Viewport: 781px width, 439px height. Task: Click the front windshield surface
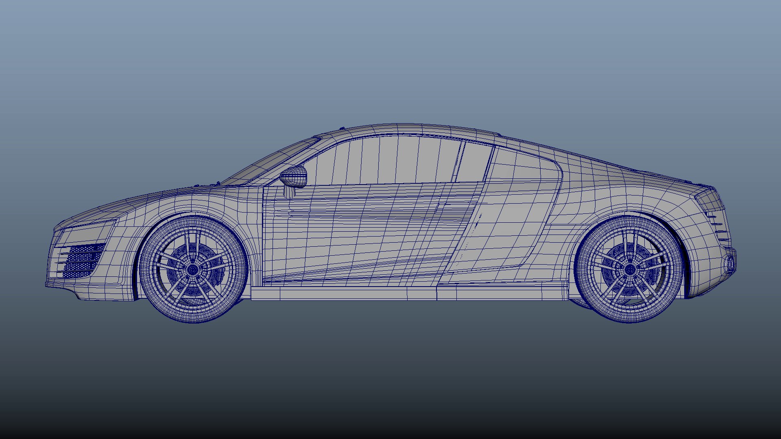click(271, 161)
